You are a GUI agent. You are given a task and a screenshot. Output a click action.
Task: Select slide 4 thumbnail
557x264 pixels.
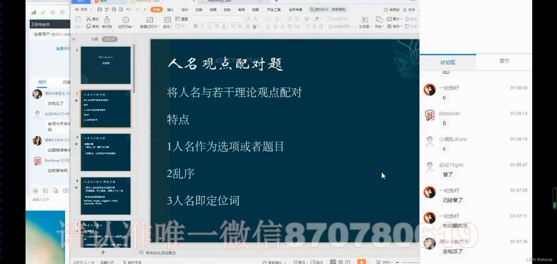tap(106, 196)
